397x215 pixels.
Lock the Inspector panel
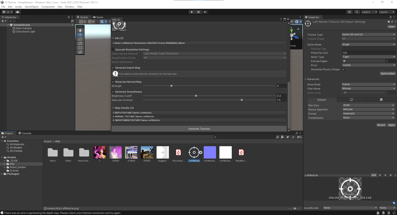390,17
